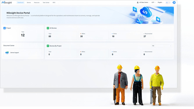This screenshot has height=109, width=194.
Task: Open the Dashboard tab
Action: pyautogui.click(x=21, y=3)
